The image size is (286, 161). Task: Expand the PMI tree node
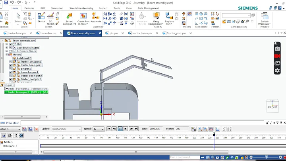tap(7, 44)
